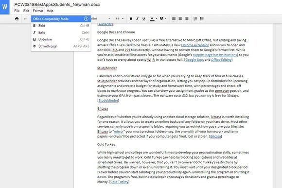The width and height of the screenshot is (282, 188).
Task: Open the Help menu
Action: point(50,11)
